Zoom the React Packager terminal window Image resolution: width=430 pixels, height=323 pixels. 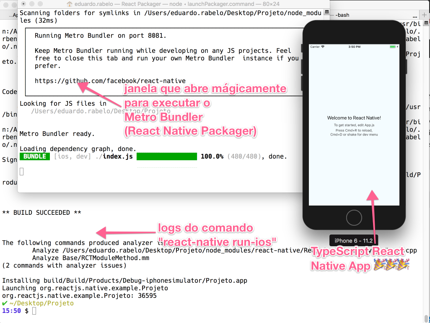coord(40,4)
